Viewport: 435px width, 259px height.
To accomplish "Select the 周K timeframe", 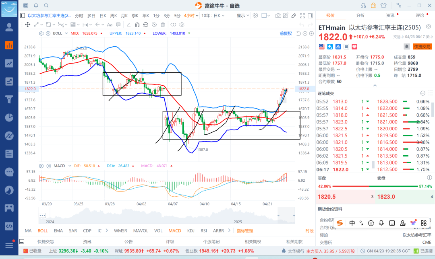I will point(114,16).
